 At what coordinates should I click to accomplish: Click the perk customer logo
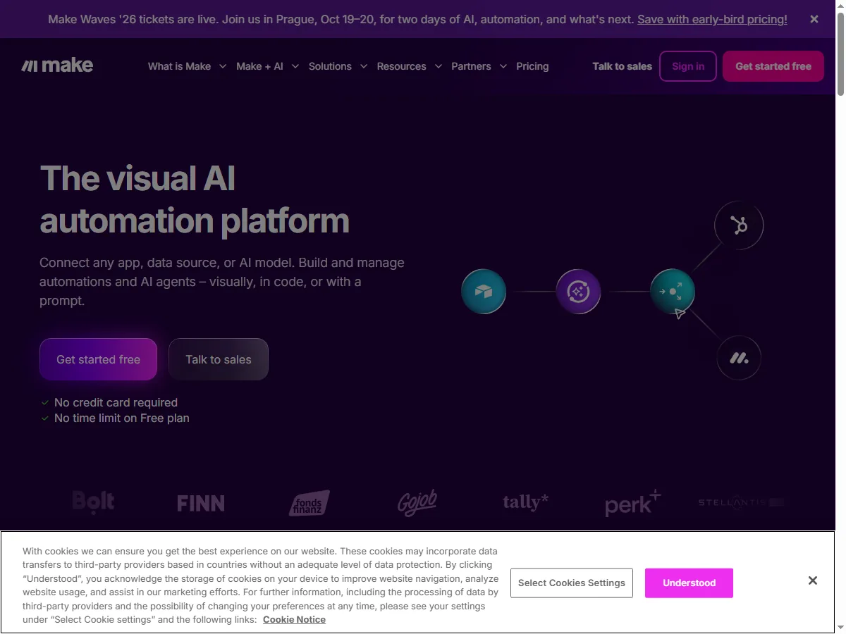[633, 503]
